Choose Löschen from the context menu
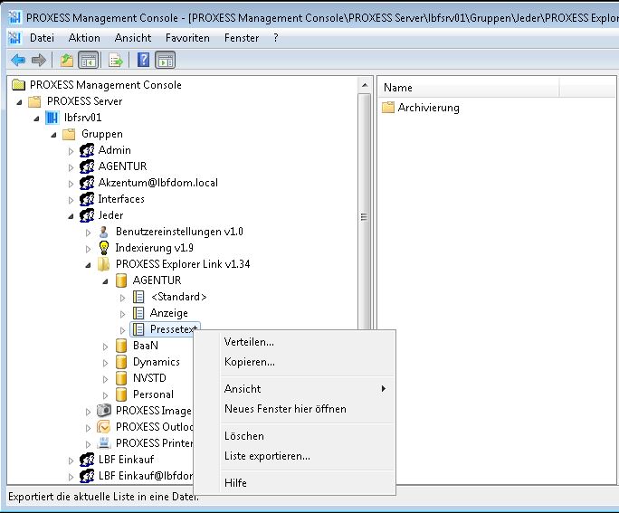 pos(308,436)
